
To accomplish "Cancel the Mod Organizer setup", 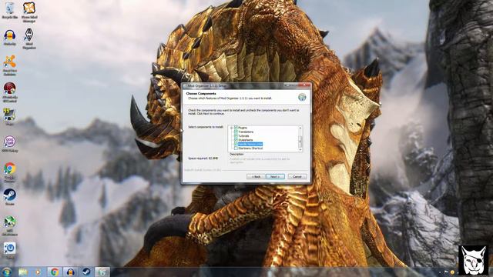I will tap(297, 177).
